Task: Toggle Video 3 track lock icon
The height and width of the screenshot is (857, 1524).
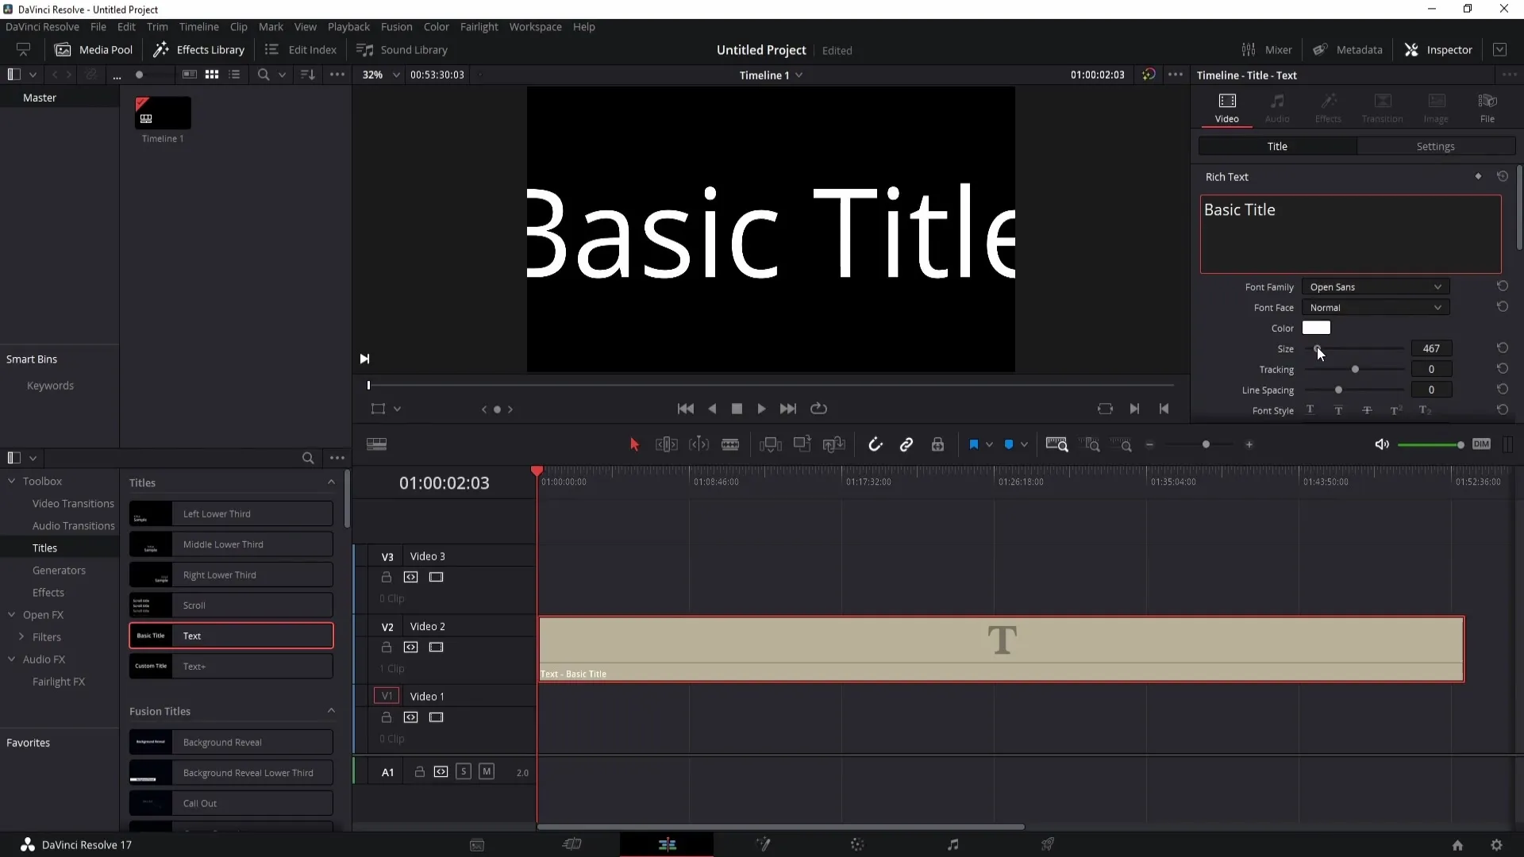Action: tap(387, 577)
